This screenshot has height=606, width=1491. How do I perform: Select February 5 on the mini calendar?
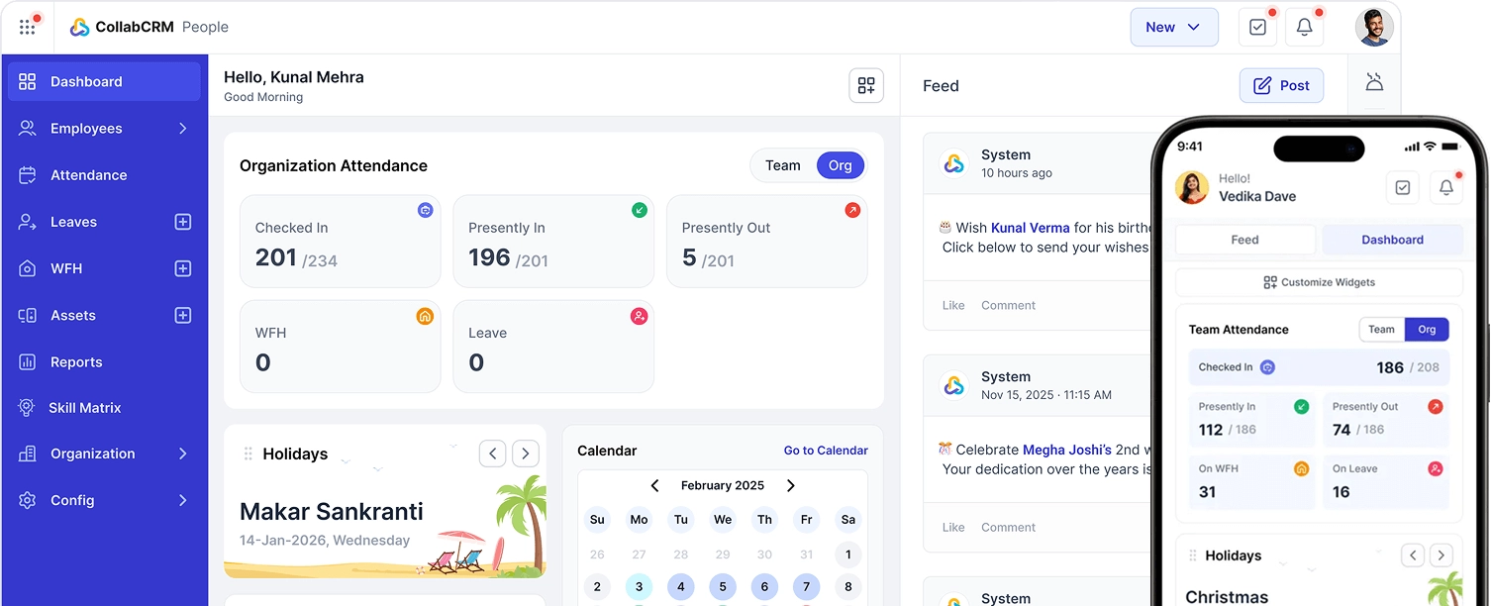tap(723, 587)
